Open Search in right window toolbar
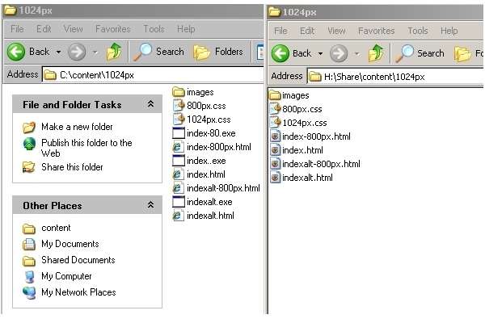Viewport: 485px width, 323px height. click(x=420, y=53)
